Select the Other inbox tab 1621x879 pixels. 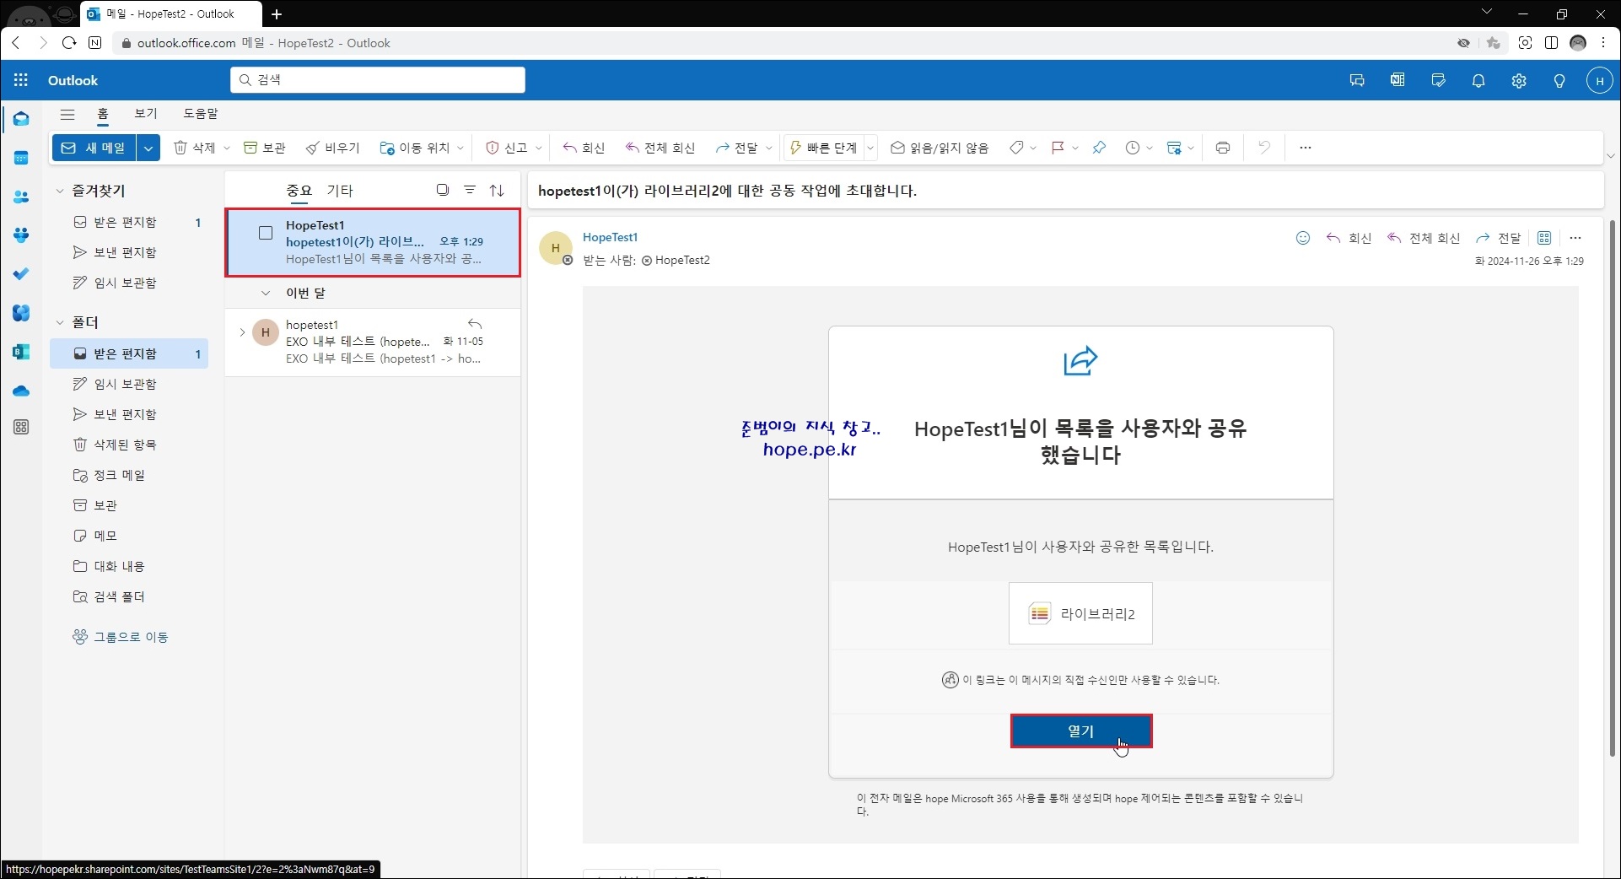340,191
